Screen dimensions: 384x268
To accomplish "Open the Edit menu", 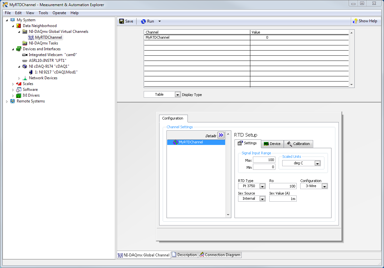I will [x=18, y=13].
